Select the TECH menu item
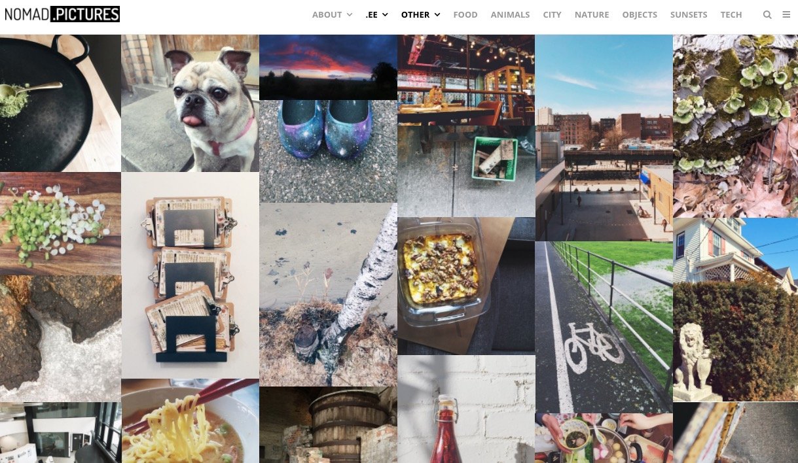The image size is (798, 463). click(x=731, y=14)
